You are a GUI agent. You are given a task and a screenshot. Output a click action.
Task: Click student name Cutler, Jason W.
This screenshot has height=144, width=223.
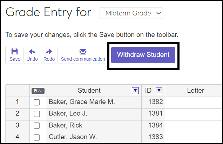click(x=73, y=137)
